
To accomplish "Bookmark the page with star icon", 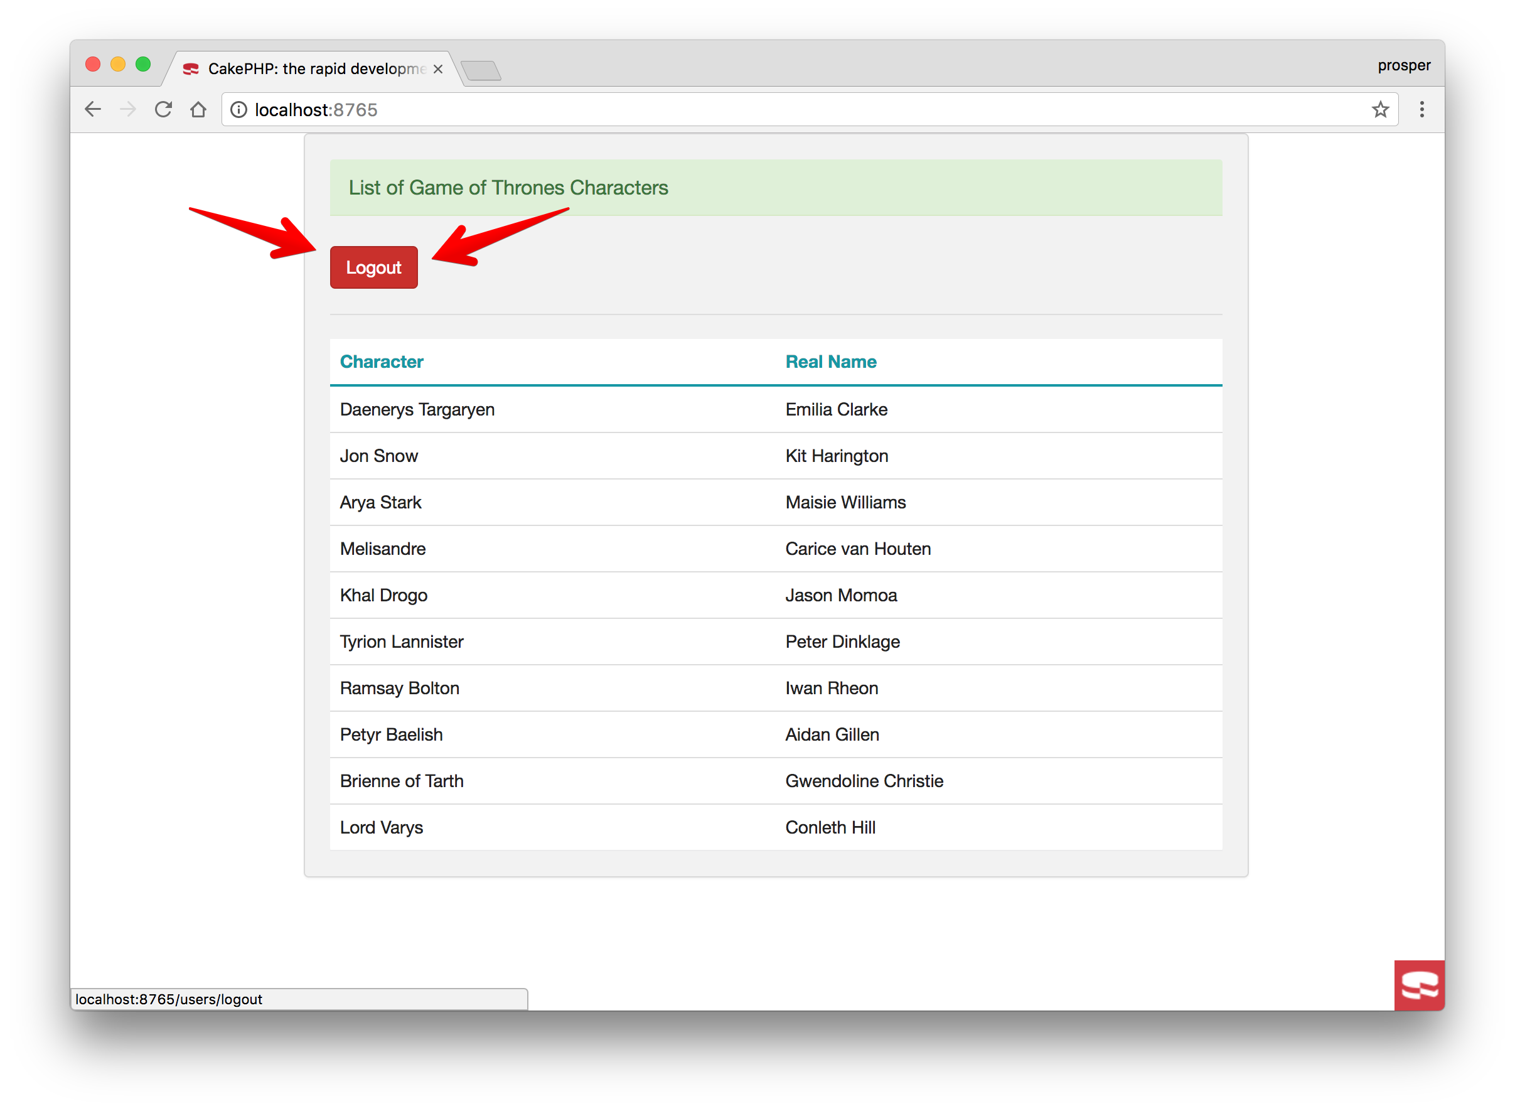I will tap(1380, 110).
